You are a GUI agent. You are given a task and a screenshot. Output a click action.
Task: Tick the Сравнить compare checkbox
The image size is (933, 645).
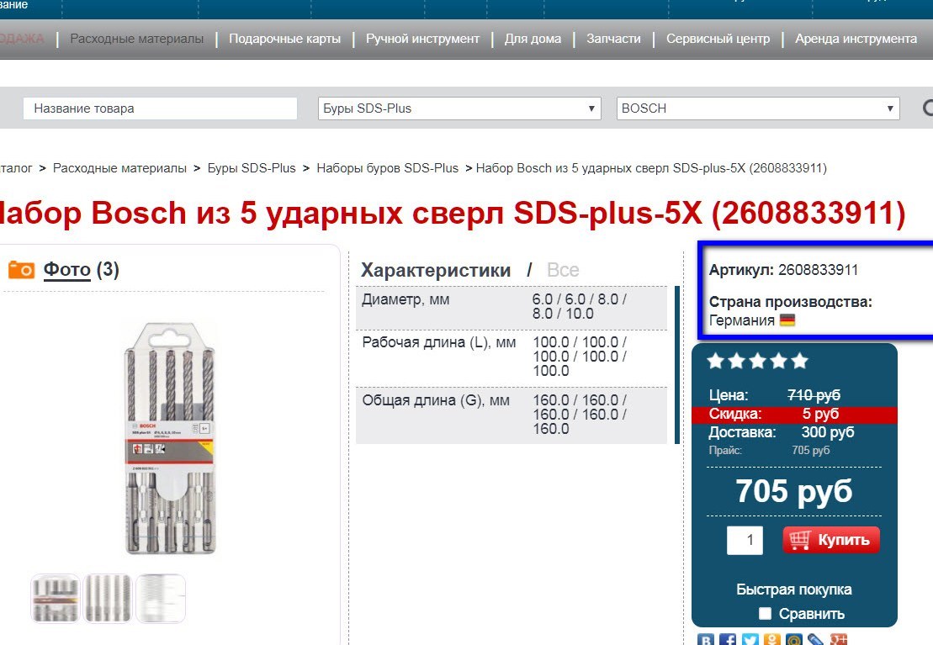pos(765,613)
